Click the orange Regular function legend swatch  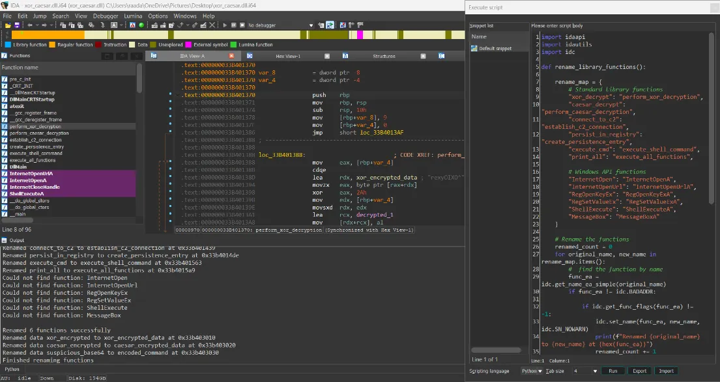(52, 44)
